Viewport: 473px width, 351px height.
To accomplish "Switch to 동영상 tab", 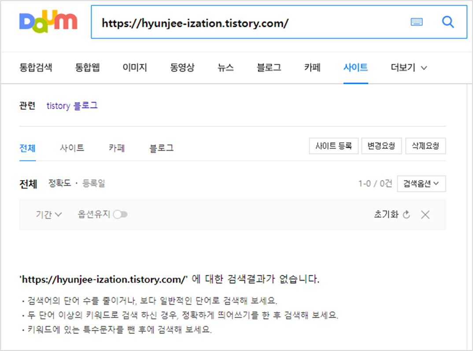I will click(182, 67).
